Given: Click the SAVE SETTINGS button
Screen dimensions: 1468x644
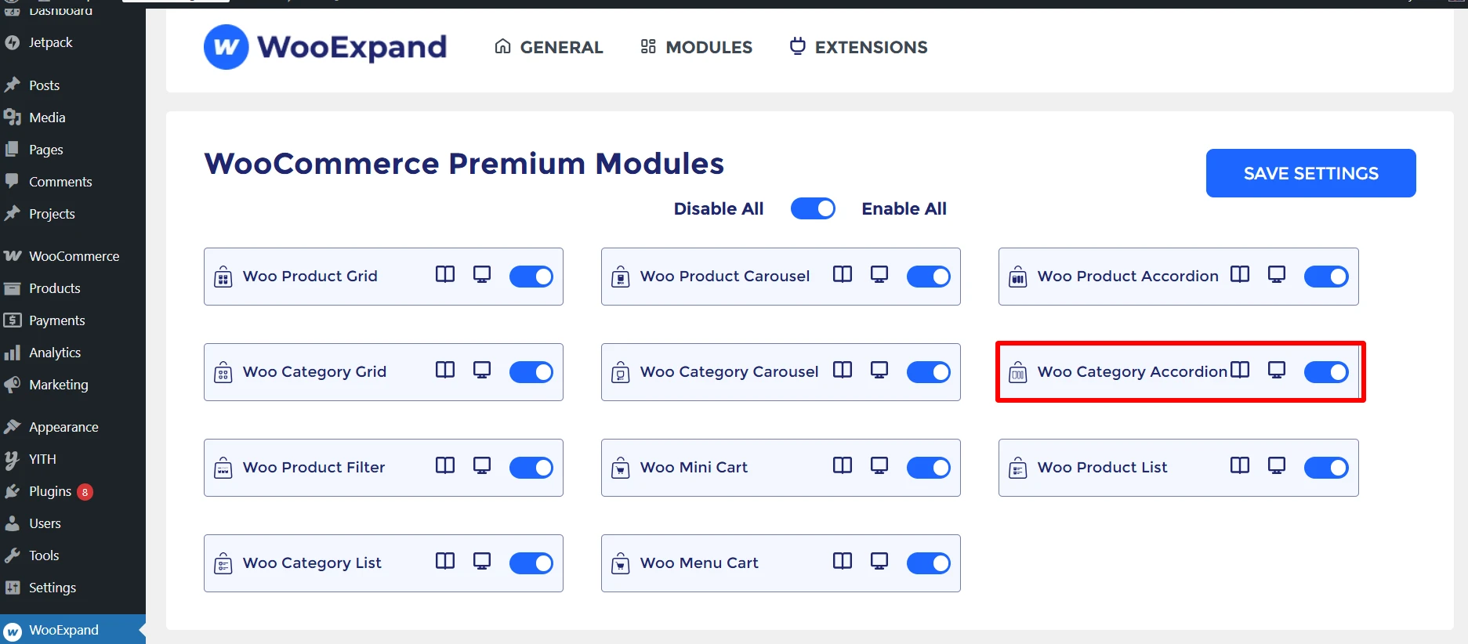Looking at the screenshot, I should (1310, 173).
